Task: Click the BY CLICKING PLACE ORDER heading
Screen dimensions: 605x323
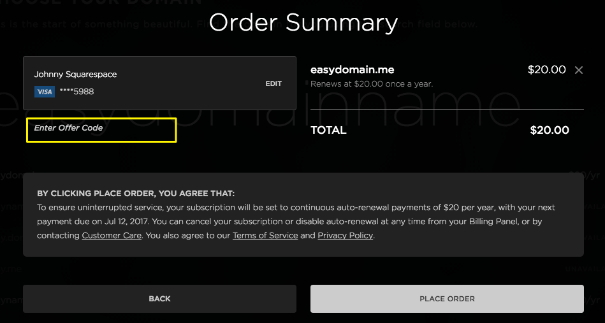Action: coord(136,193)
